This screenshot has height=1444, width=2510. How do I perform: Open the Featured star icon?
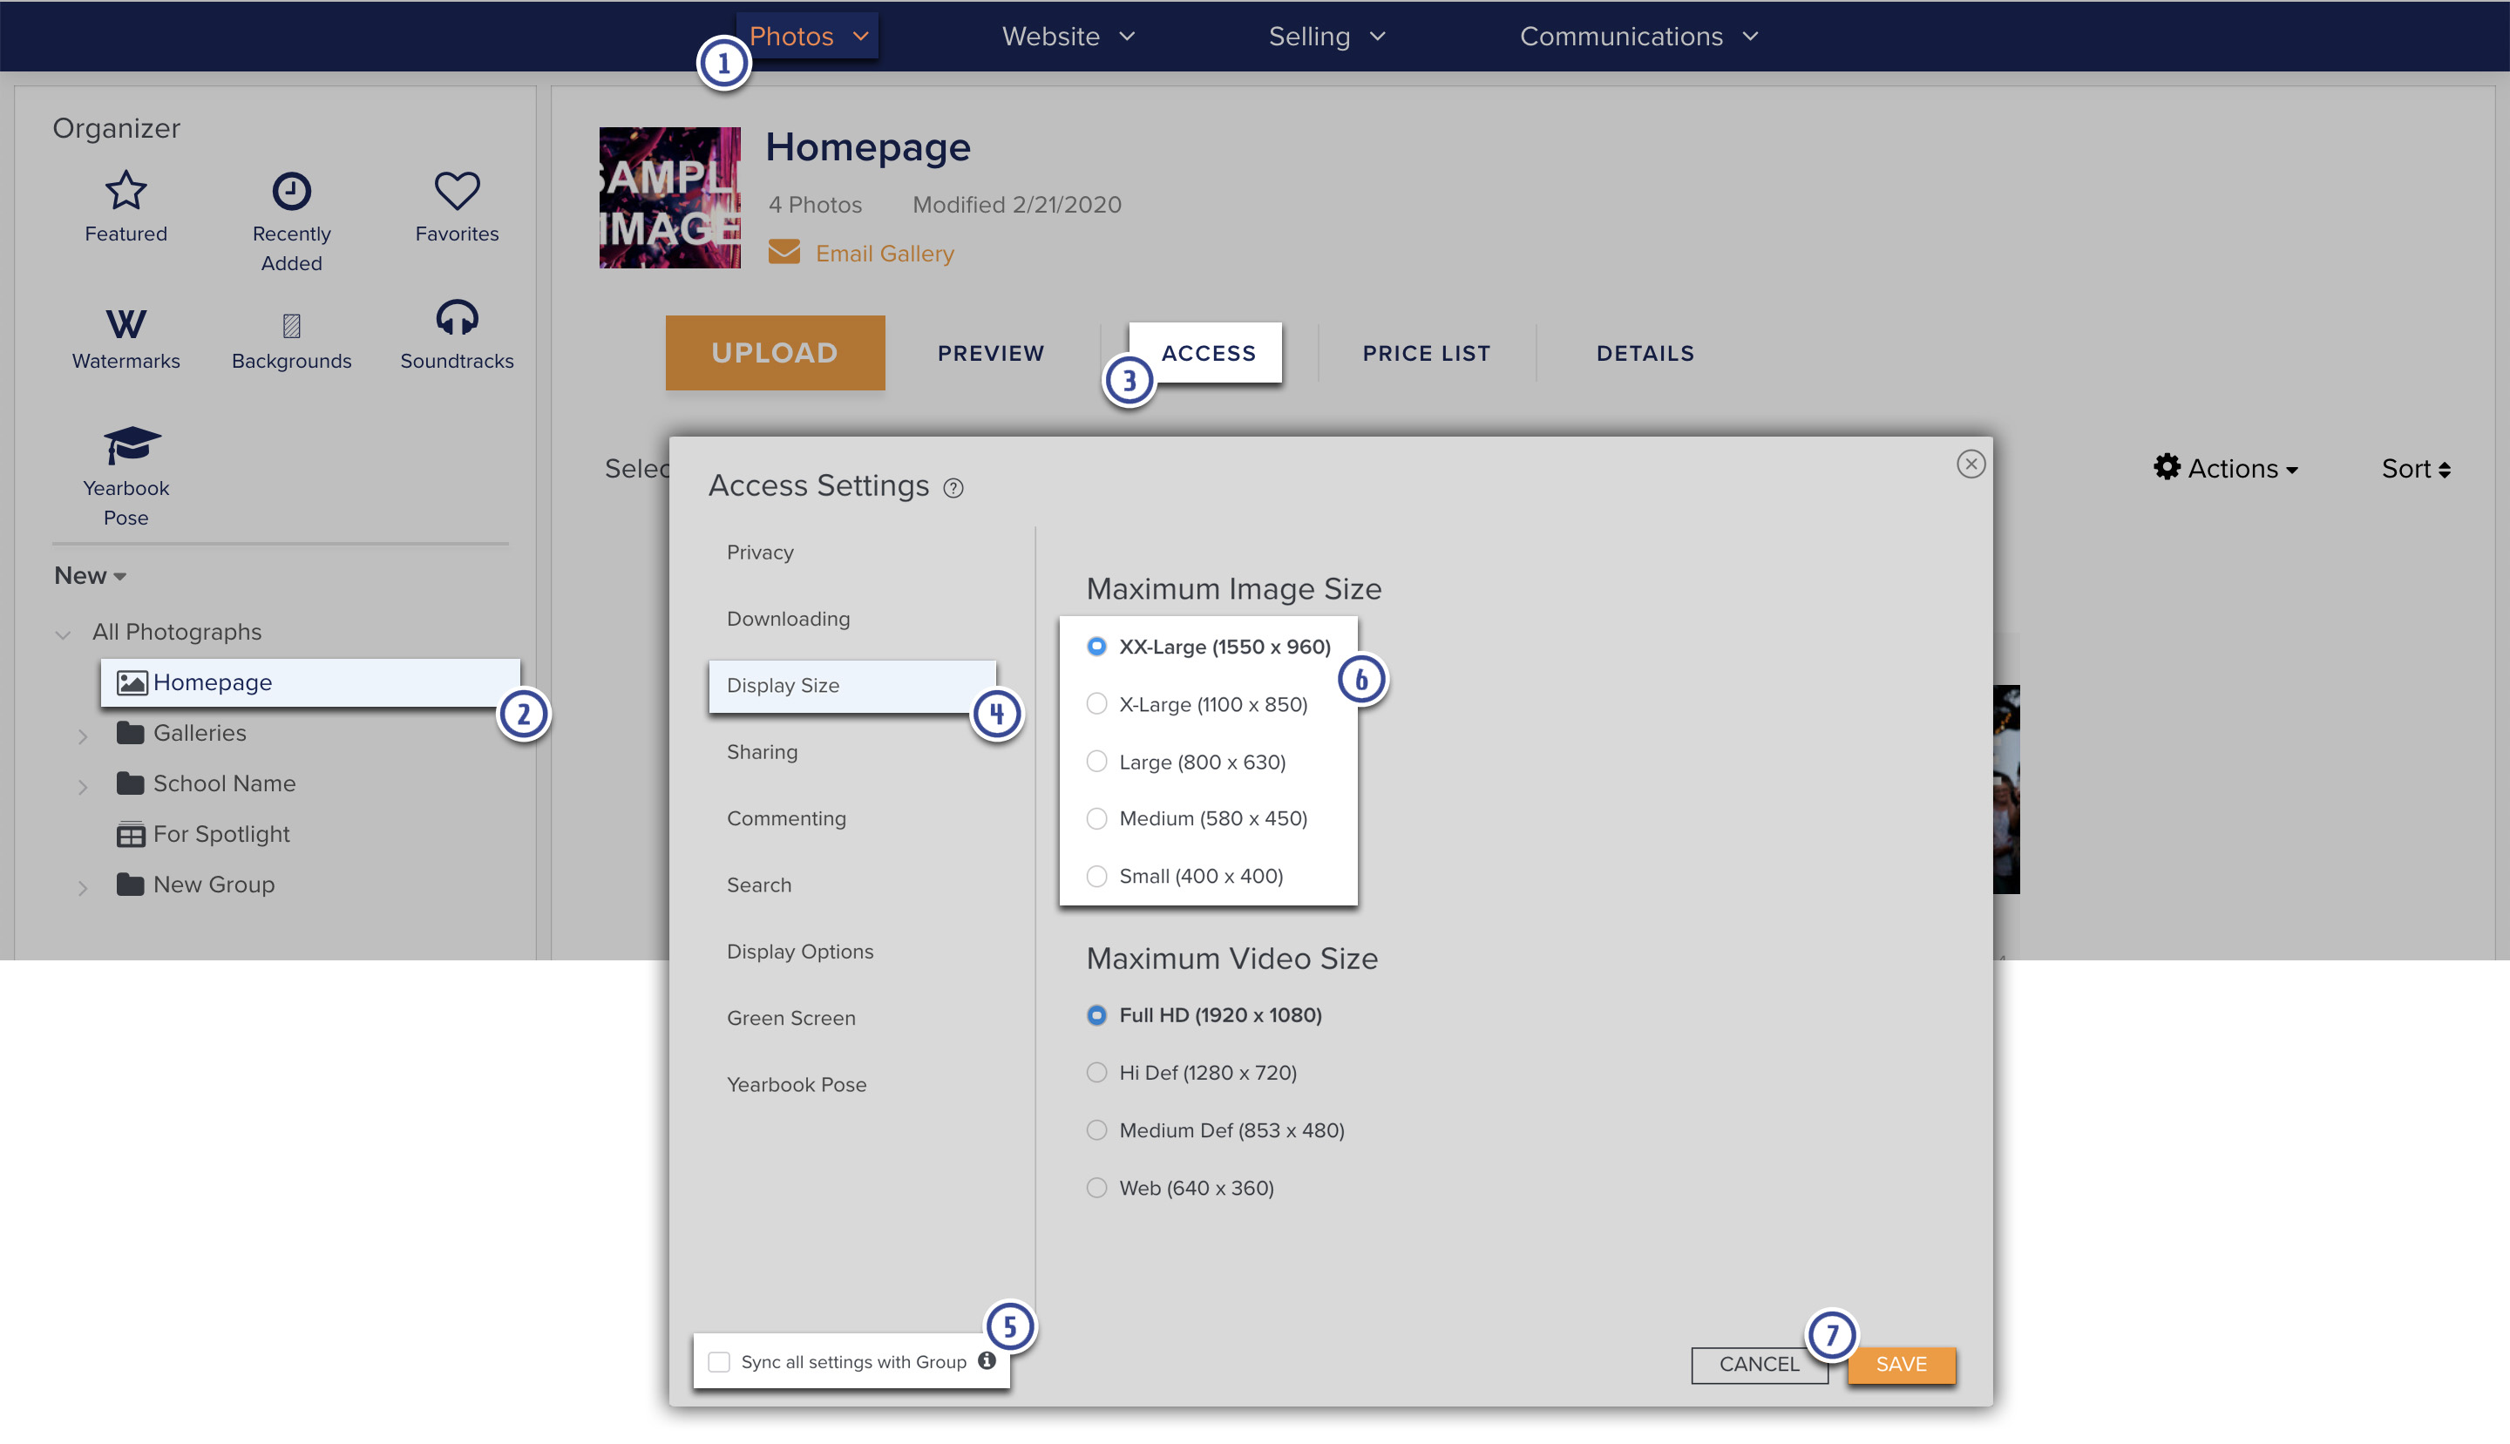click(x=126, y=191)
